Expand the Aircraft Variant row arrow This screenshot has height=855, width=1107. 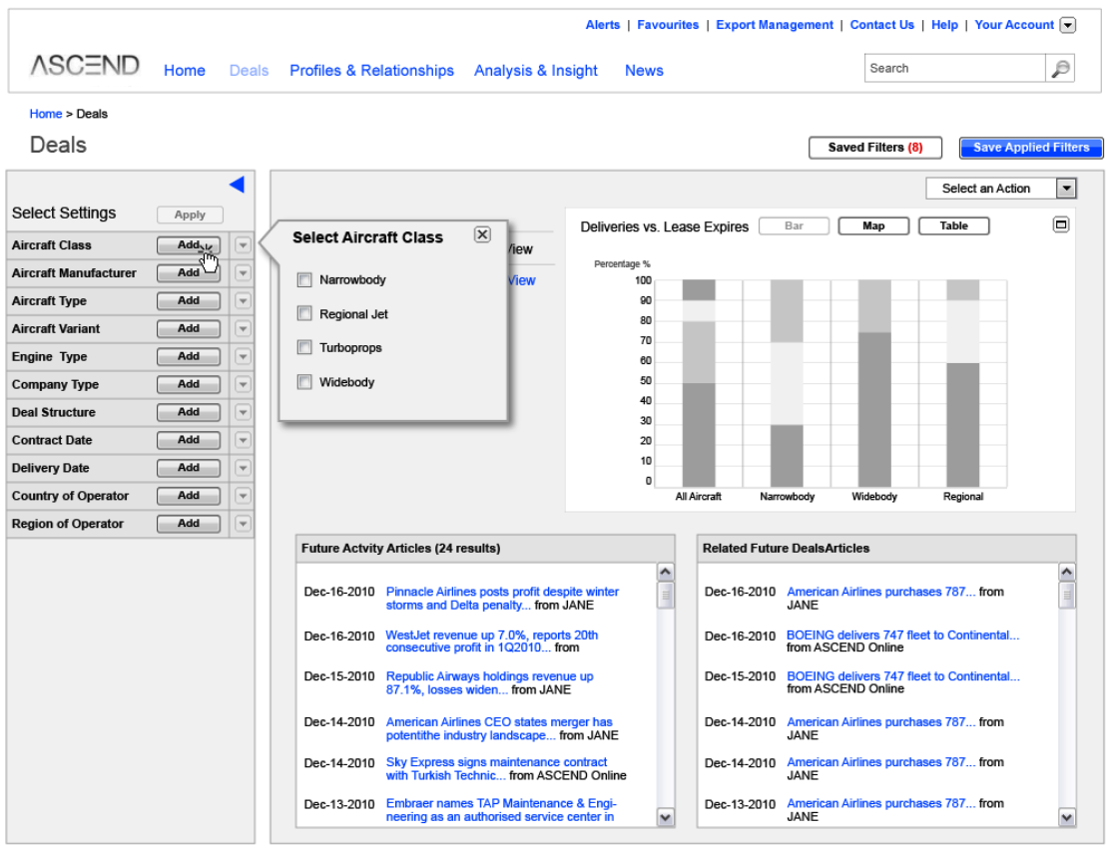pos(243,329)
